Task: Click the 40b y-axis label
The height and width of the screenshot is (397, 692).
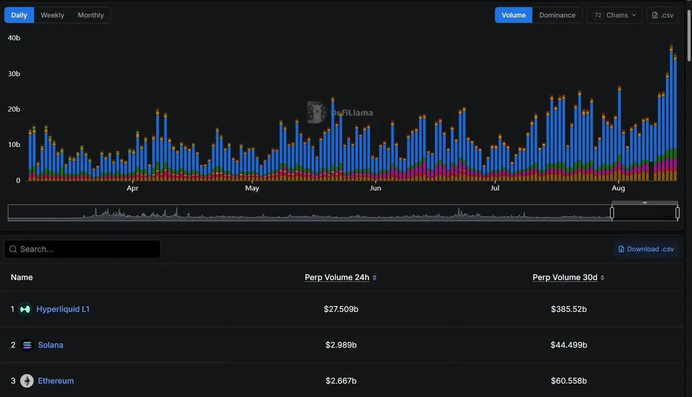Action: 14,37
